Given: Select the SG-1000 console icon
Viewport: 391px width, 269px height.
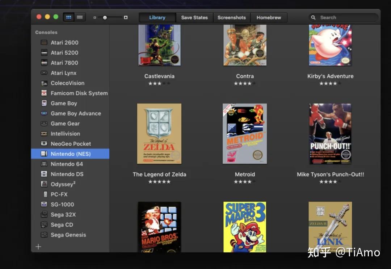Looking at the screenshot, I should tap(44, 204).
